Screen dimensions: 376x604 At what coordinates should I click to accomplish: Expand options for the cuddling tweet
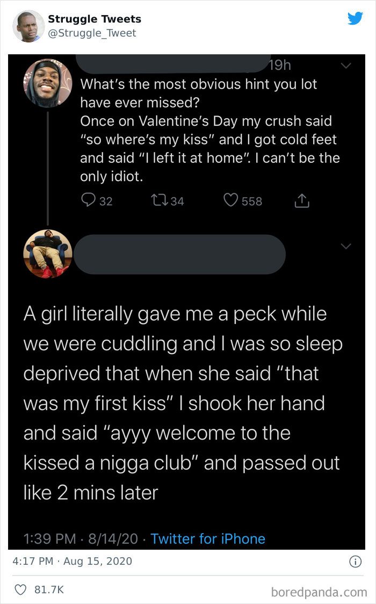click(x=346, y=245)
